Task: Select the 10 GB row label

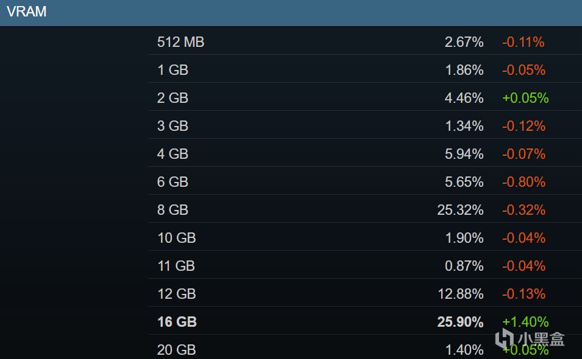Action: (x=177, y=238)
